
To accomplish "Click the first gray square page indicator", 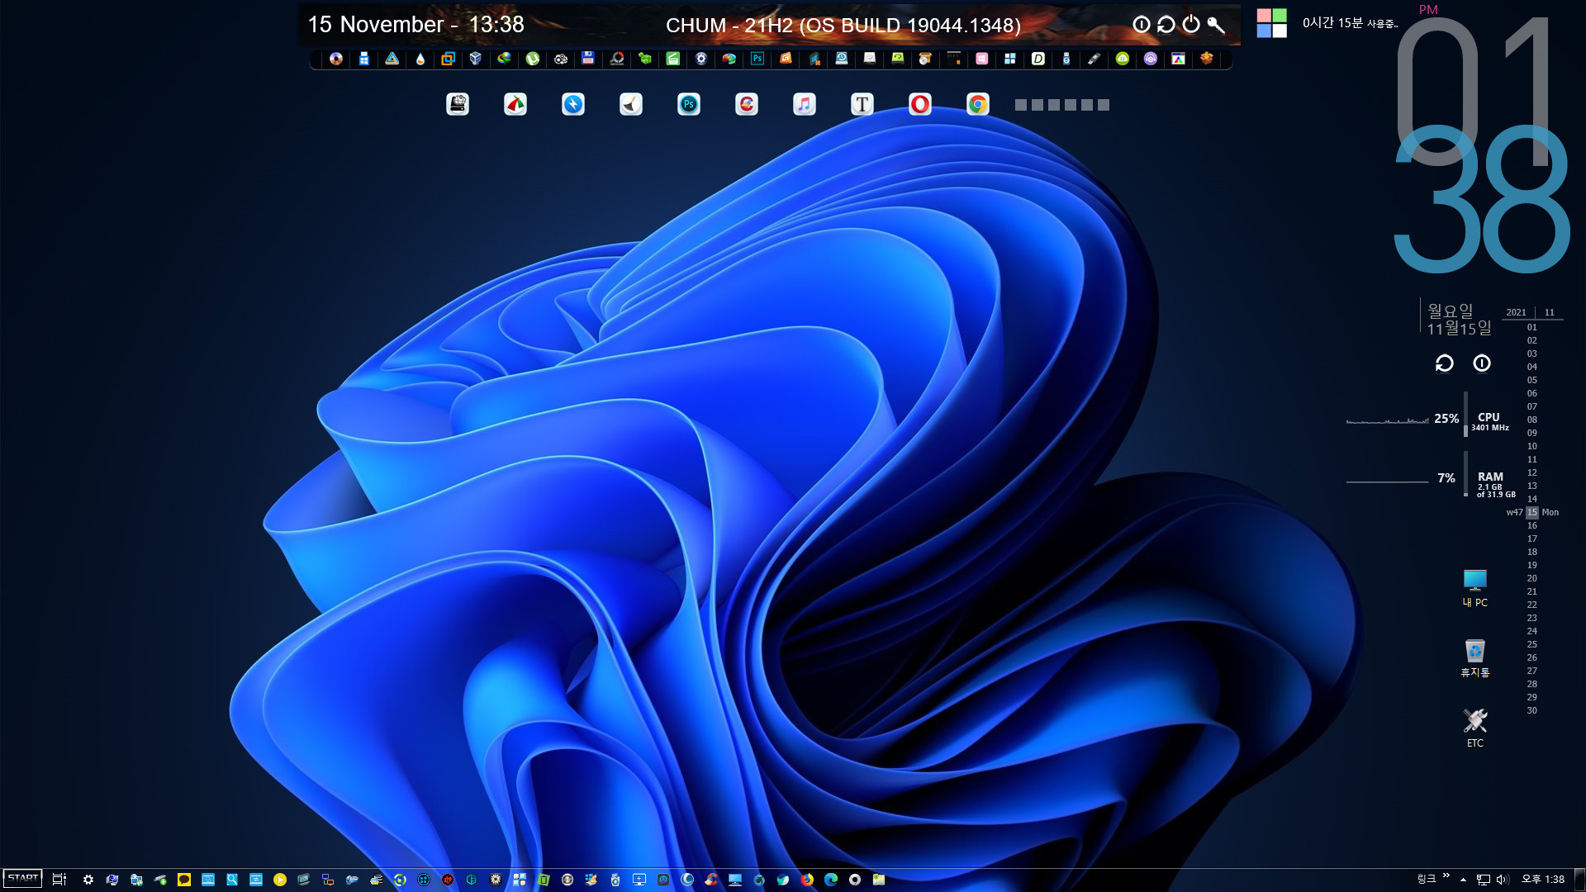I will tap(1021, 105).
